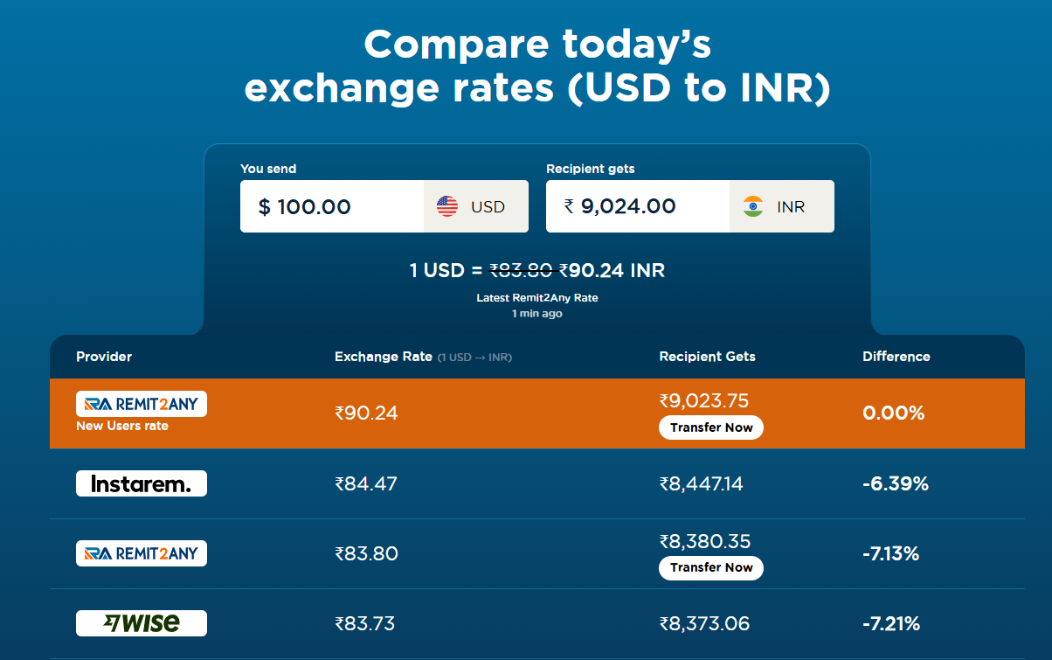1052x660 pixels.
Task: Click the New Users rate label
Action: pyautogui.click(x=122, y=427)
